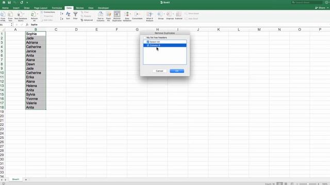Open the Page Layout ribbon tab
The width and height of the screenshot is (330, 185).
[41, 8]
